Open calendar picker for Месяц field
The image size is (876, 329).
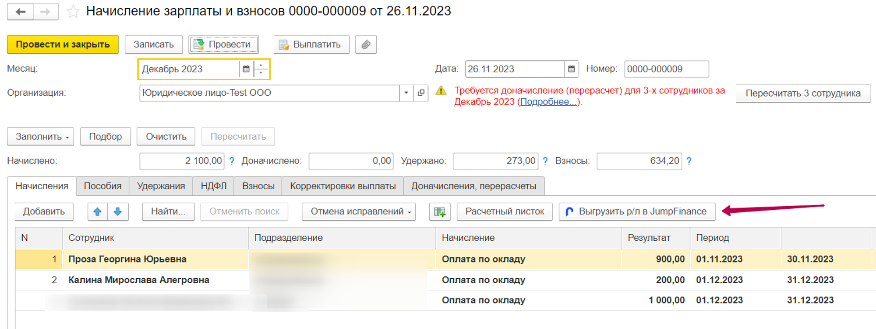pos(246,69)
